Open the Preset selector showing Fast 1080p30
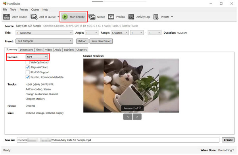 pyautogui.click(x=44, y=41)
